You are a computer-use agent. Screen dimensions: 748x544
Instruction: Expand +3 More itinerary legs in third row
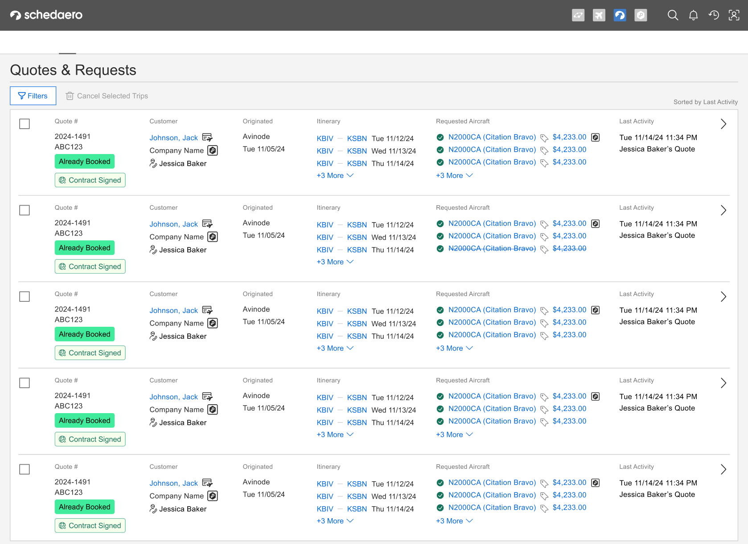pyautogui.click(x=335, y=348)
